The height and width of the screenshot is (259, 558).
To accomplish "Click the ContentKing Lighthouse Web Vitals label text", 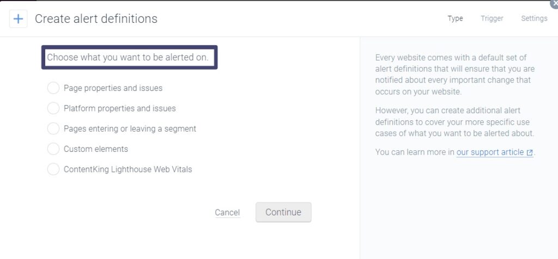I will click(x=128, y=169).
